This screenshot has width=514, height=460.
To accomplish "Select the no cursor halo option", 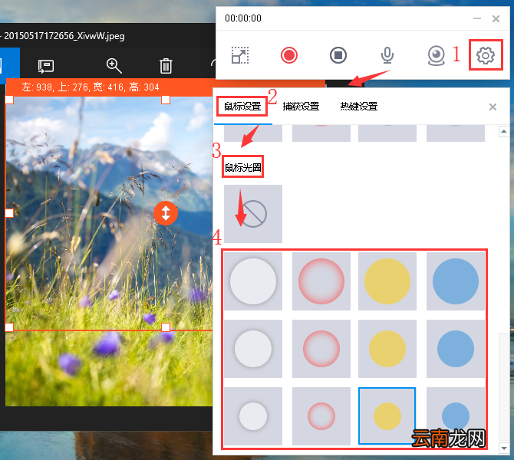I will pos(253,214).
